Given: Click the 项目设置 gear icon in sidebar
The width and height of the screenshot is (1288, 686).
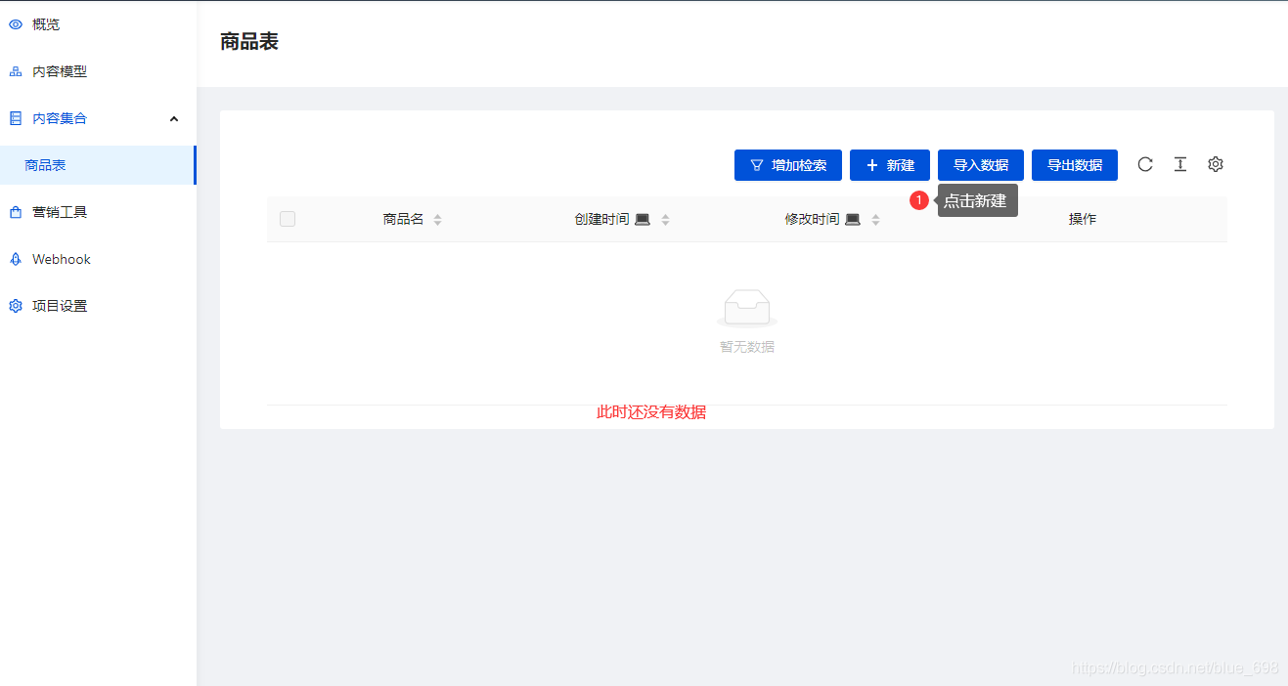Looking at the screenshot, I should 16,306.
